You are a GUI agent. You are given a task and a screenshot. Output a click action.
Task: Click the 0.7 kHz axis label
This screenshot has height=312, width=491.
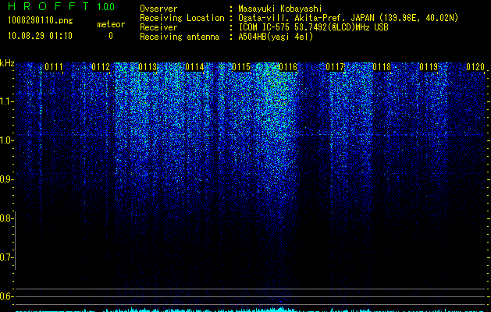(x=6, y=257)
